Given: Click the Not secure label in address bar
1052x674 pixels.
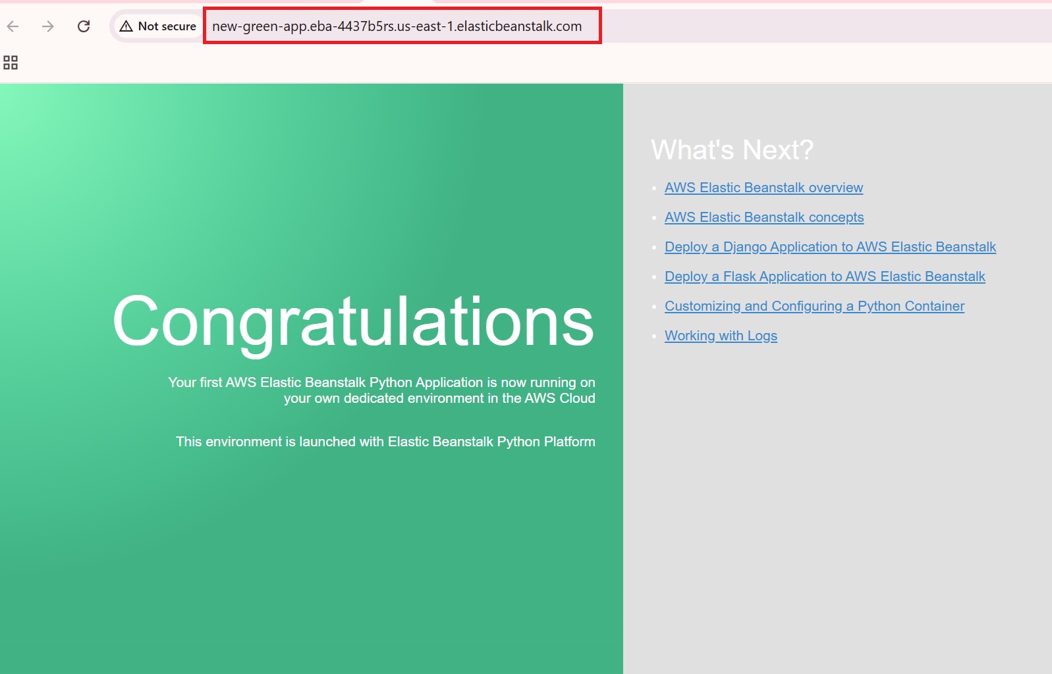Looking at the screenshot, I should click(x=167, y=26).
